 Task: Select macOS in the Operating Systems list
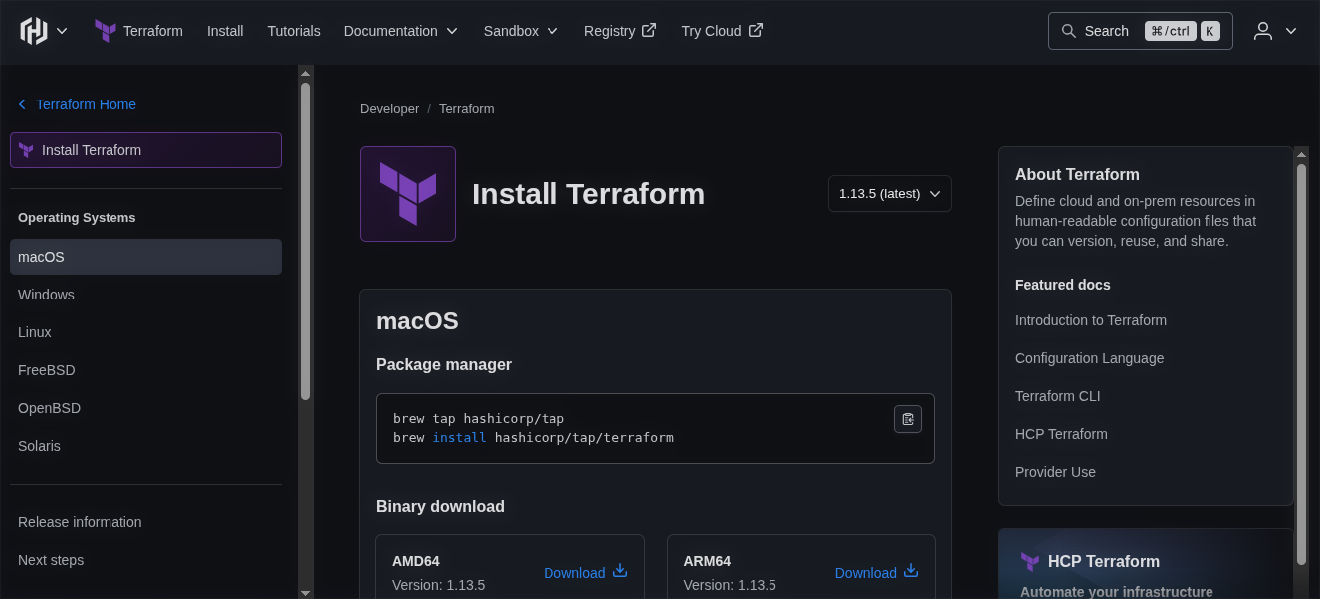[x=41, y=256]
